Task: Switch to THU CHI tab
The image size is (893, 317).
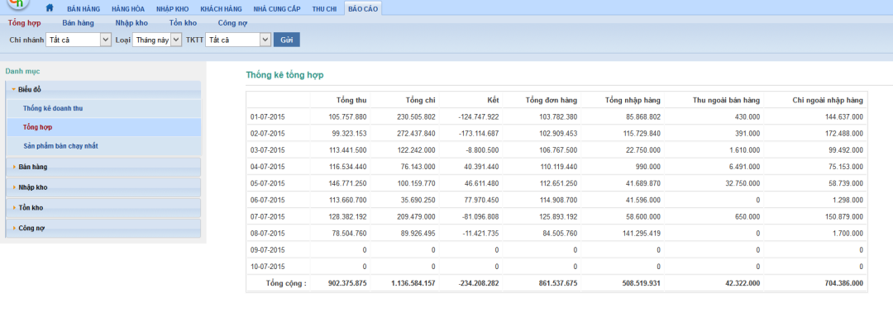Action: pyautogui.click(x=324, y=9)
